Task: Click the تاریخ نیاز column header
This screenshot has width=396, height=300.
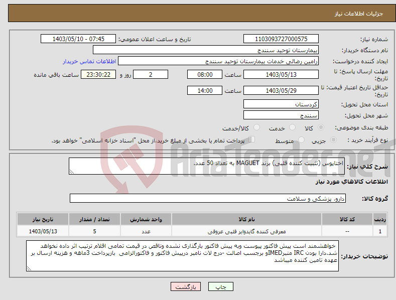Action: coord(43,219)
